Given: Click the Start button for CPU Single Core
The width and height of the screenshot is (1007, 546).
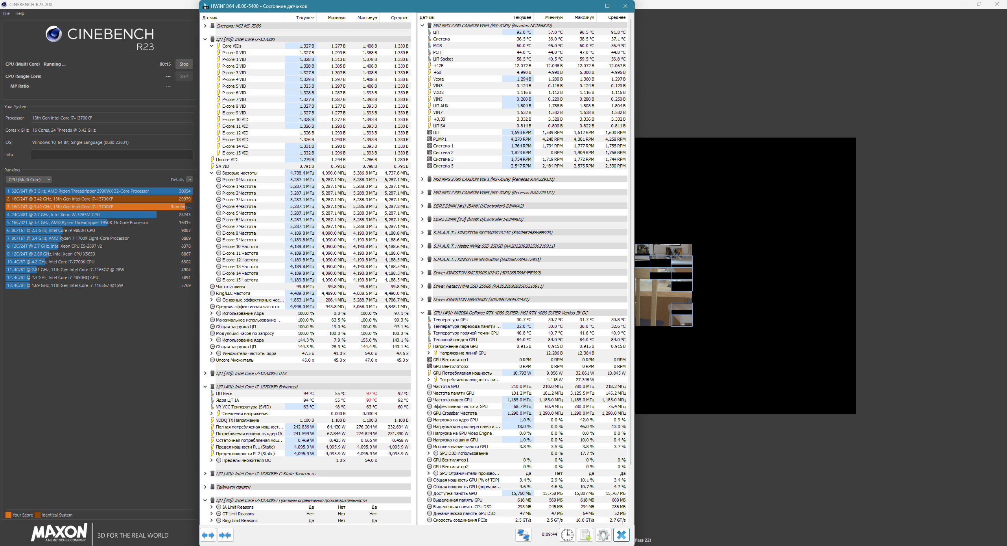Looking at the screenshot, I should point(184,76).
